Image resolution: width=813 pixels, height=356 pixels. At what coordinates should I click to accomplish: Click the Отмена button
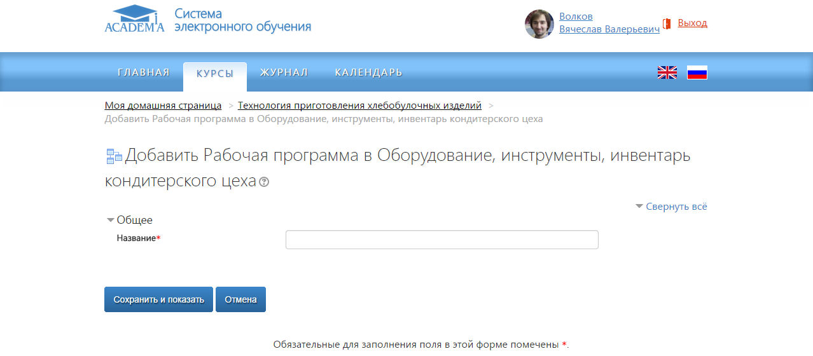click(240, 299)
